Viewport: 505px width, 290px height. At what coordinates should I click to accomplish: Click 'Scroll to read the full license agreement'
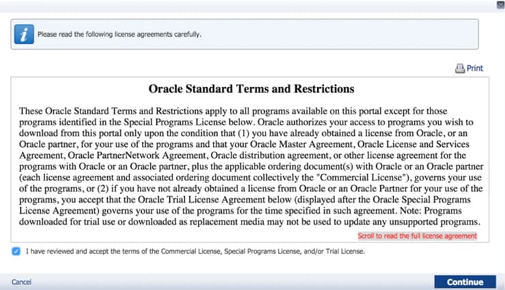[x=417, y=236]
